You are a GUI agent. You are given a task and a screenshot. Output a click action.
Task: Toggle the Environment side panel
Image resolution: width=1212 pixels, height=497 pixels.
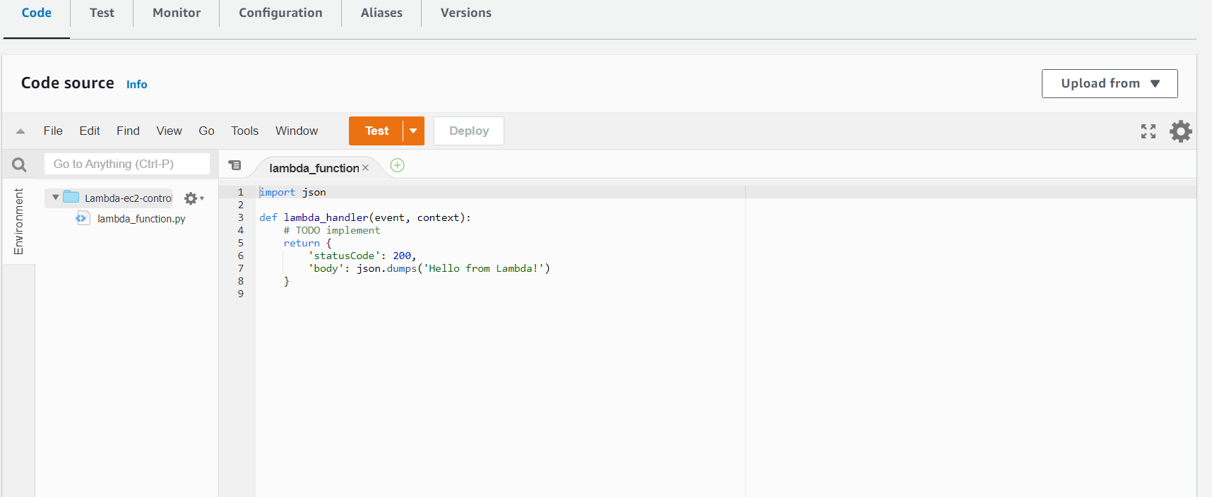pos(18,221)
